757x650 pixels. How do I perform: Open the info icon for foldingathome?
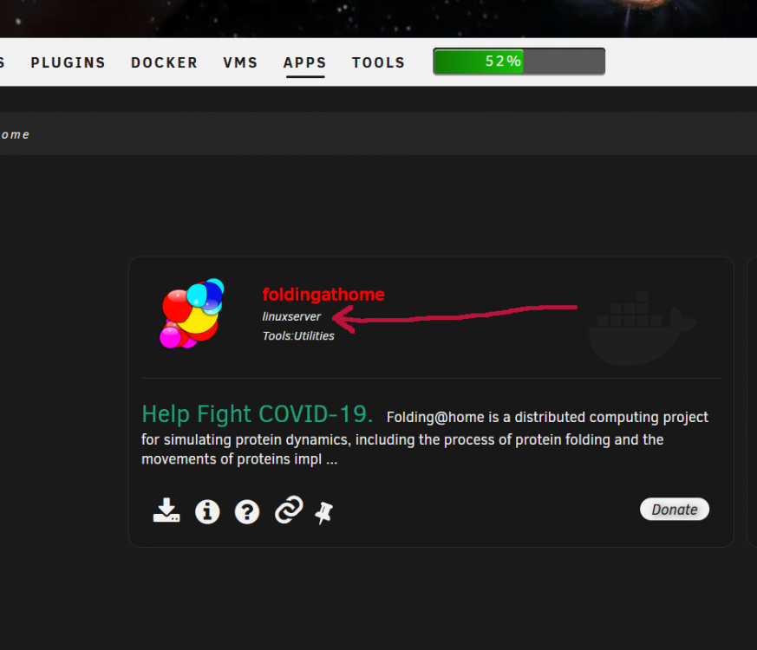click(207, 511)
